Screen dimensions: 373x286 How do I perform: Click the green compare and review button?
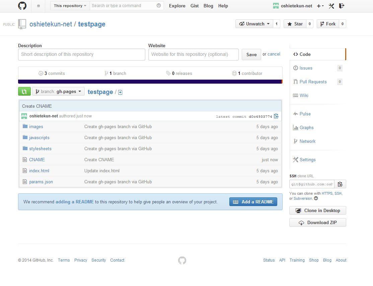[24, 92]
